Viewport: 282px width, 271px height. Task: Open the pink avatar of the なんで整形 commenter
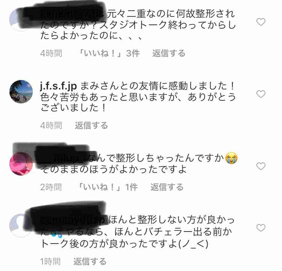coord(21,164)
